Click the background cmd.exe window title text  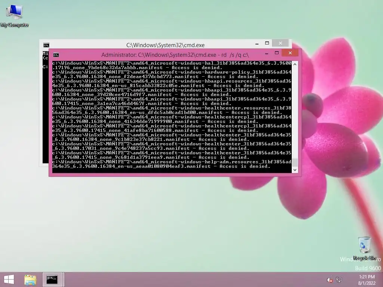165,45
